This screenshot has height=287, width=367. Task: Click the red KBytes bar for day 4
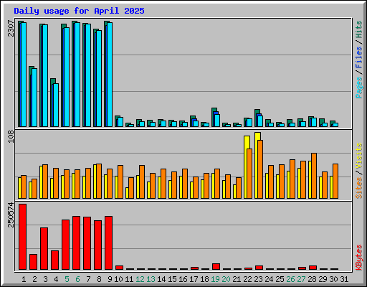(54, 260)
